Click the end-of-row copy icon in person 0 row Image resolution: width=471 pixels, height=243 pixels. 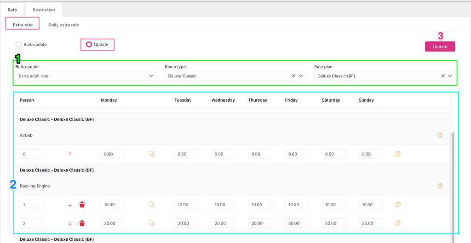[x=398, y=154]
